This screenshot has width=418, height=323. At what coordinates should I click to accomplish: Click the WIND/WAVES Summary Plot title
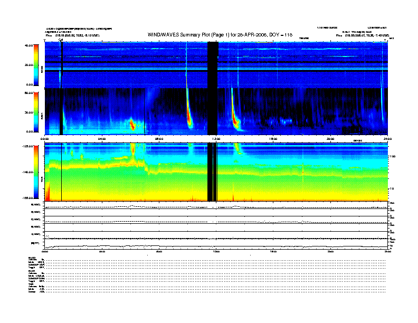pyautogui.click(x=220, y=35)
